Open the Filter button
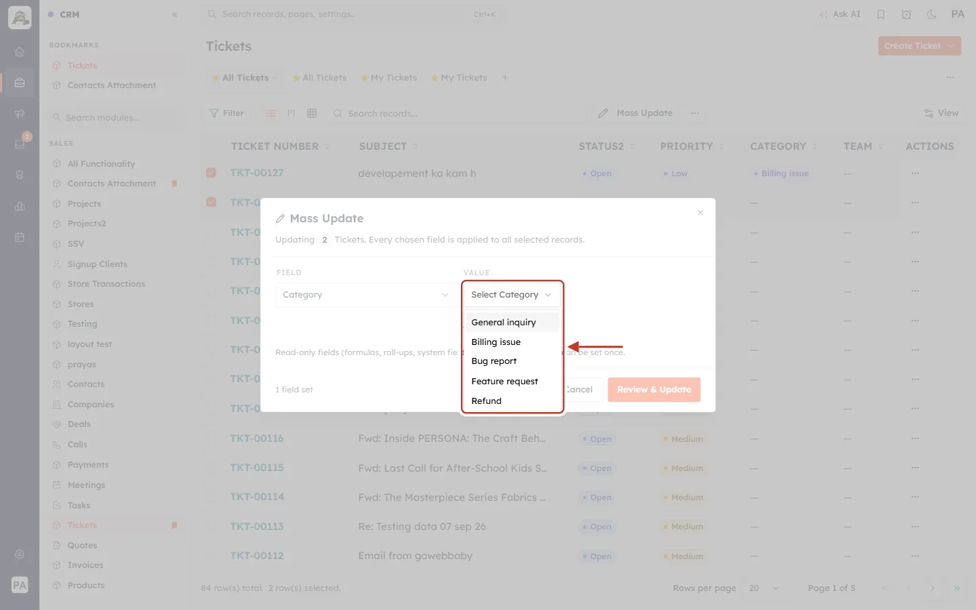This screenshot has width=976, height=610. (227, 113)
